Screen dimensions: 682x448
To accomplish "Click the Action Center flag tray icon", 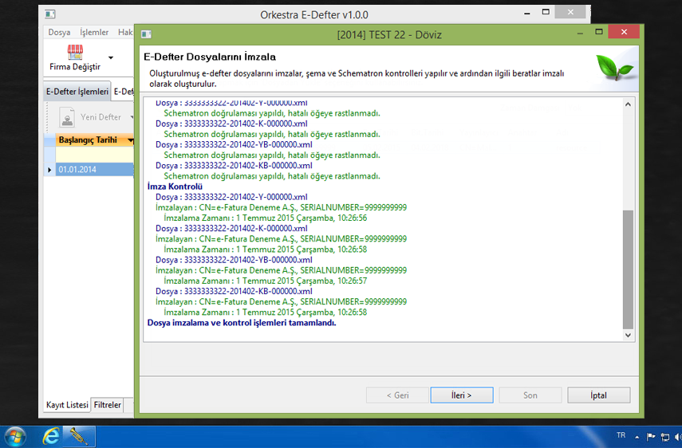I will click(650, 437).
